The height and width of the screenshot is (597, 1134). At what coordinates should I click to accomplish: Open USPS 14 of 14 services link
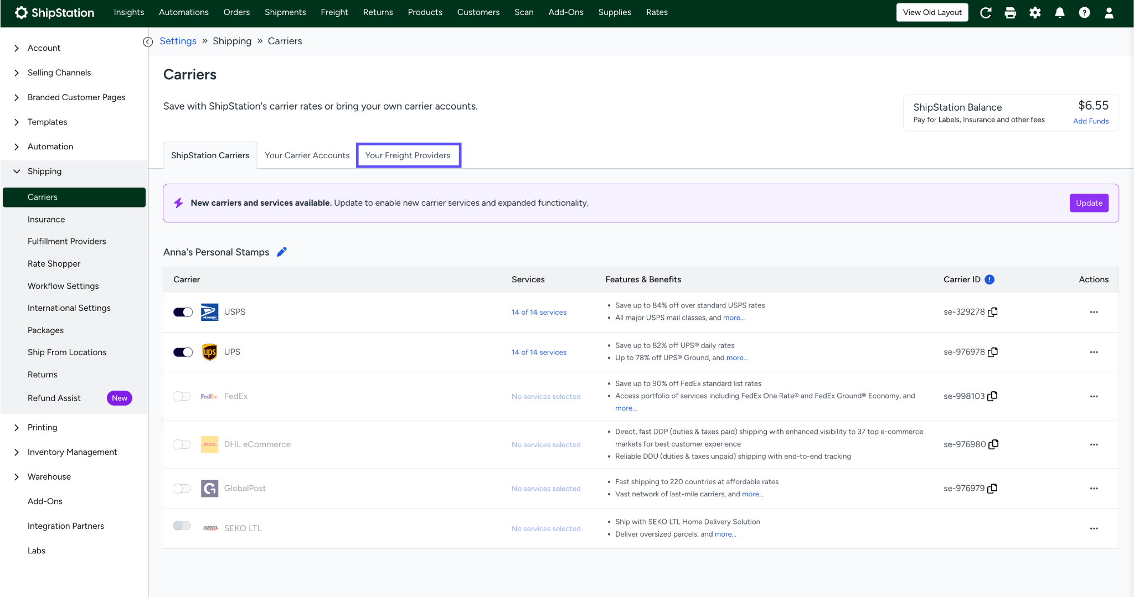(x=539, y=312)
